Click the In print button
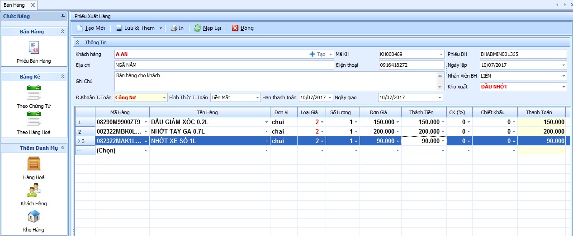573x236 pixels. click(x=177, y=28)
